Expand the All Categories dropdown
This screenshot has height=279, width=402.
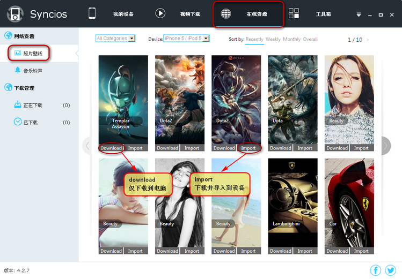coord(115,39)
